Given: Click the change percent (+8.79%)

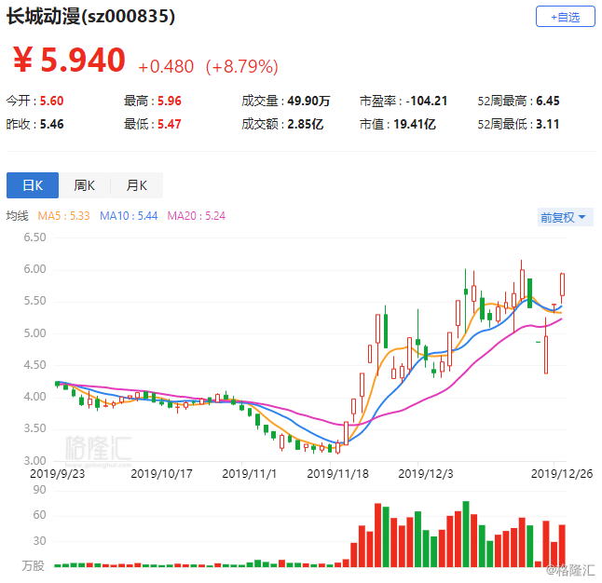Looking at the screenshot, I should [x=242, y=66].
